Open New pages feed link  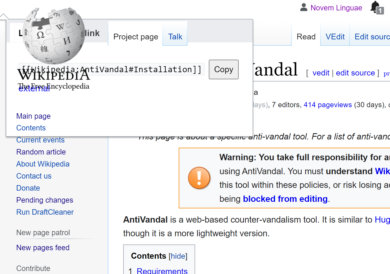pos(43,248)
